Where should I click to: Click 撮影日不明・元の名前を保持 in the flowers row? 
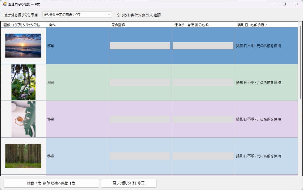(x=258, y=82)
